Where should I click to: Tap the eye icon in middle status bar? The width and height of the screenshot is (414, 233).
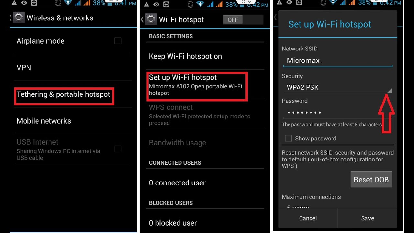tap(156, 5)
